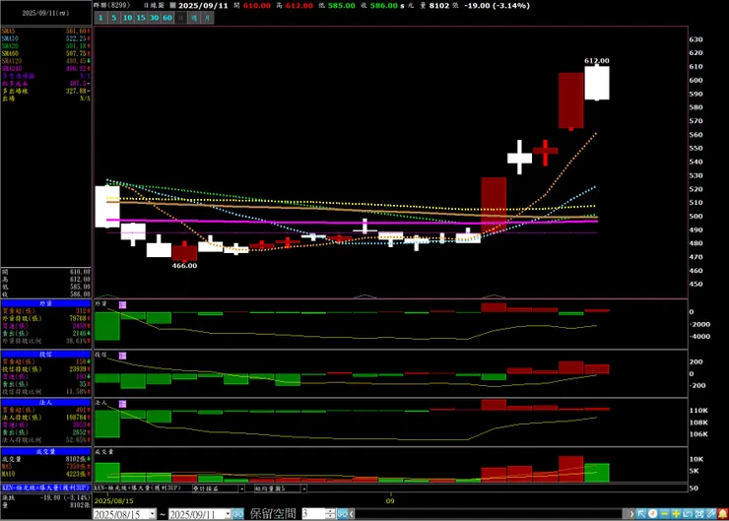Image resolution: width=729 pixels, height=521 pixels.
Task: Click the blue 外資 panel header
Action: pyautogui.click(x=45, y=303)
